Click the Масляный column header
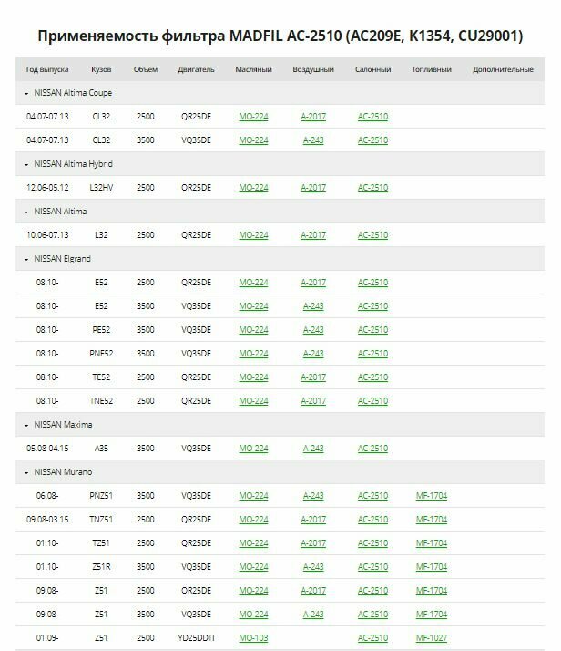561x651 pixels. click(253, 69)
